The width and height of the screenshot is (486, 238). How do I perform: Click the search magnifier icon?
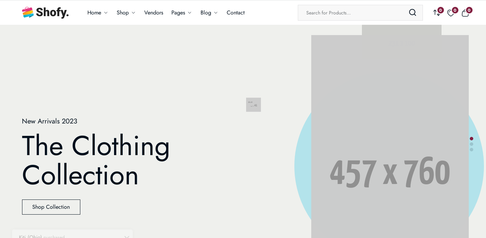pos(413,13)
